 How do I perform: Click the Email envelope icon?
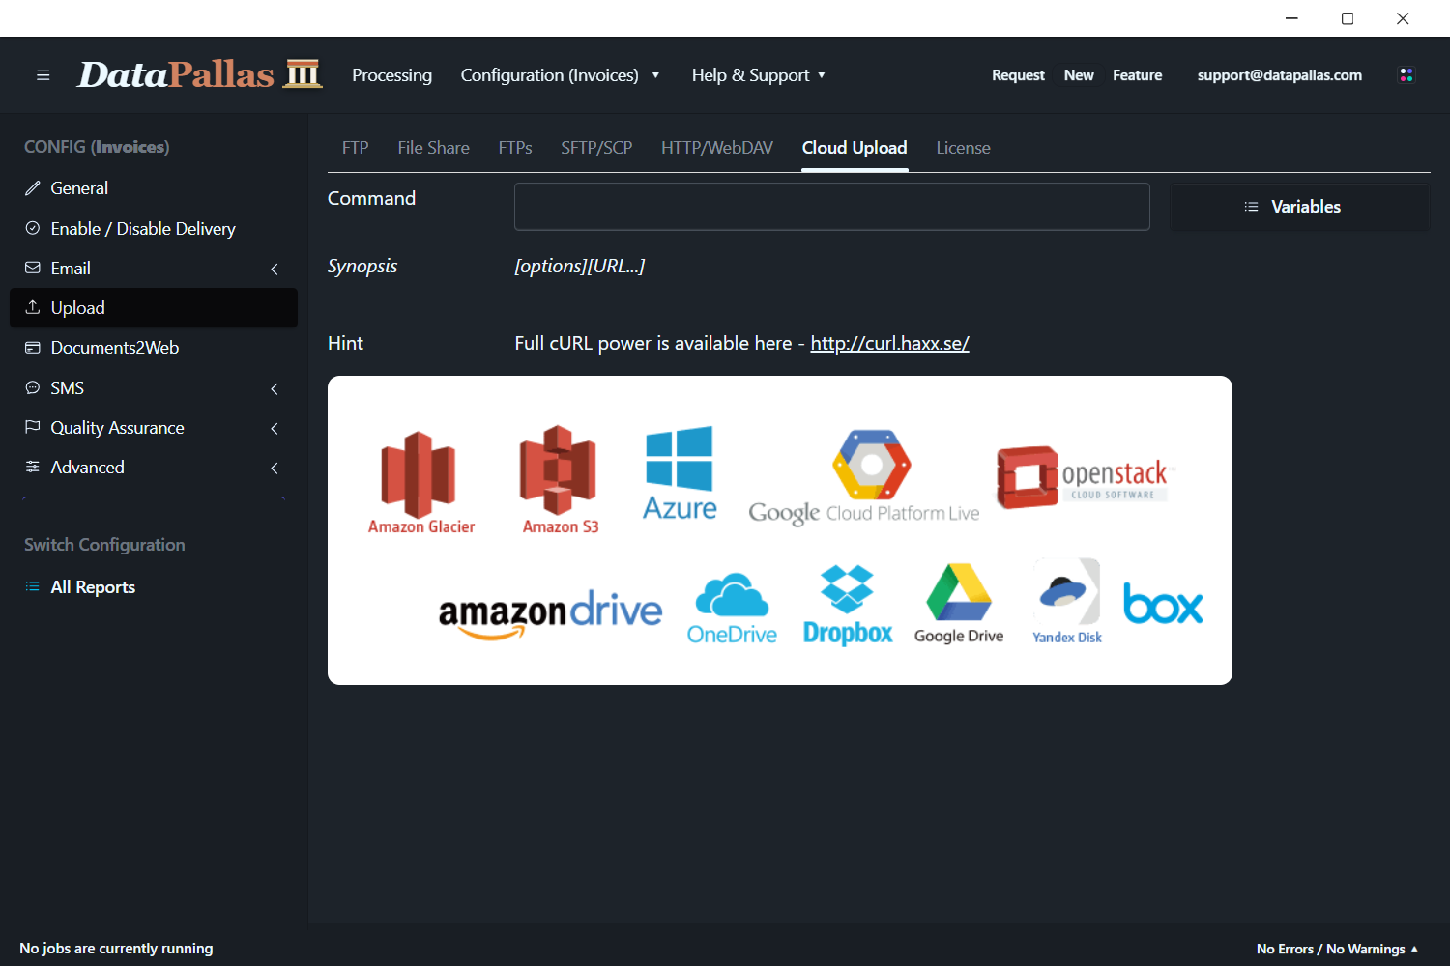[x=33, y=268]
